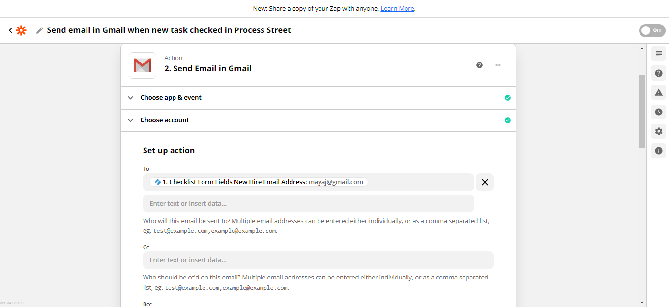This screenshot has height=307, width=669.
Task: Click the Cc input field
Action: click(x=318, y=260)
